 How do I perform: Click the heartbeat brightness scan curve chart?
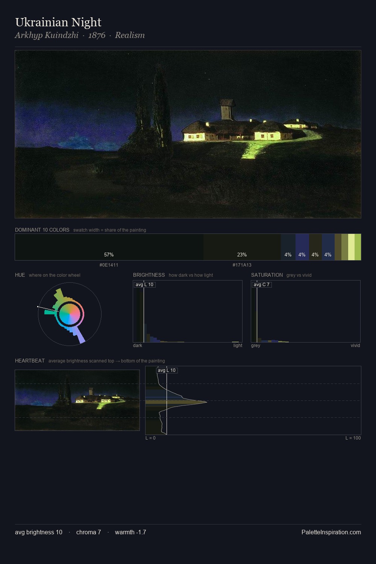pos(253,400)
